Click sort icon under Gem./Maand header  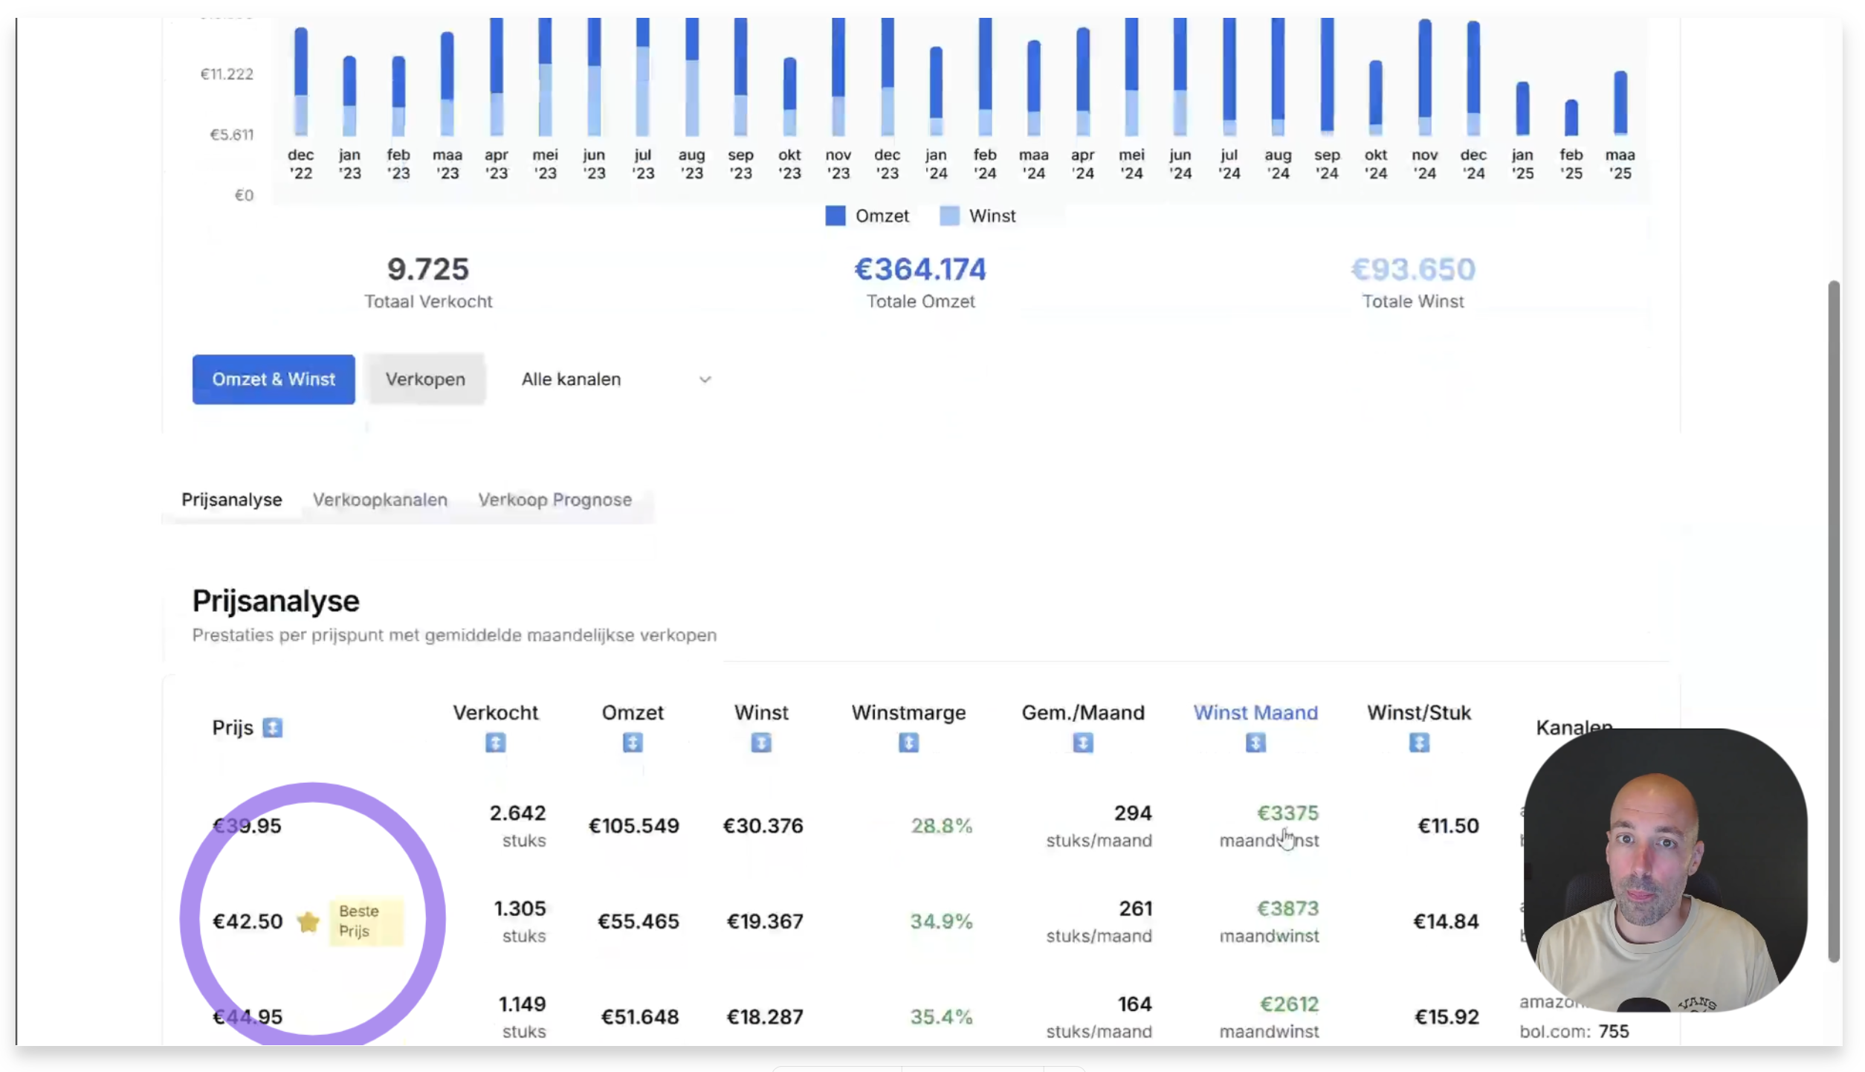pos(1082,742)
